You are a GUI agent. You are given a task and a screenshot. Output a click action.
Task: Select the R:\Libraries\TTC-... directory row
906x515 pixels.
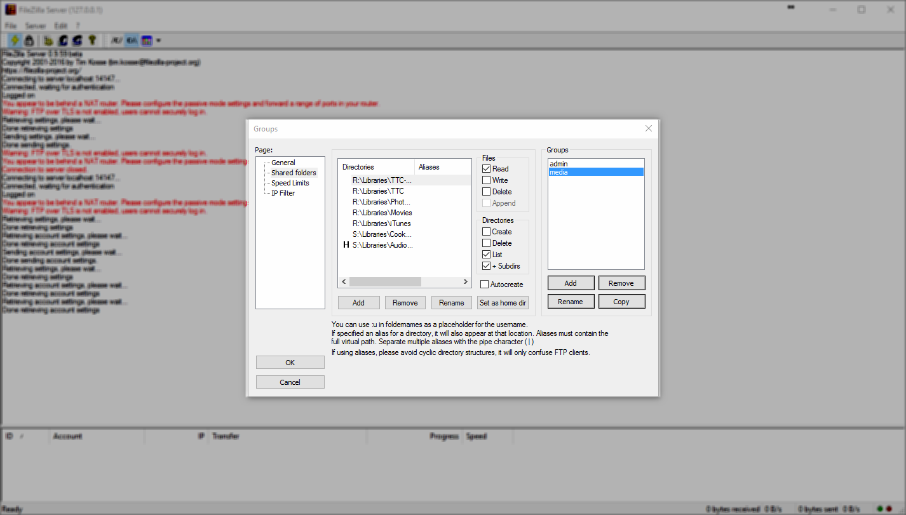click(x=405, y=180)
